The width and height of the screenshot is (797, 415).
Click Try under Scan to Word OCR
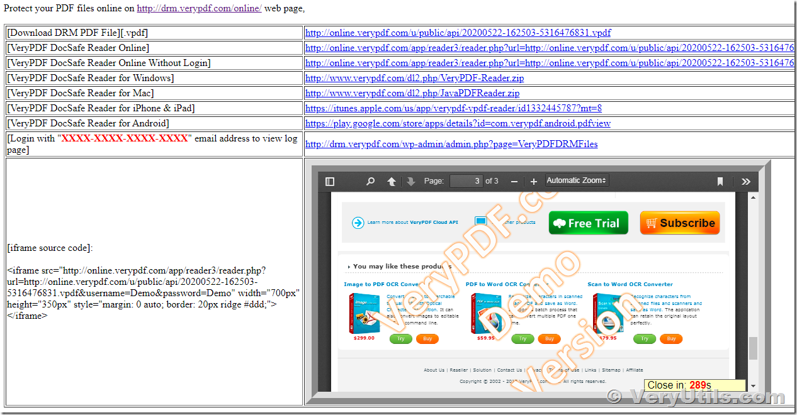click(x=645, y=338)
